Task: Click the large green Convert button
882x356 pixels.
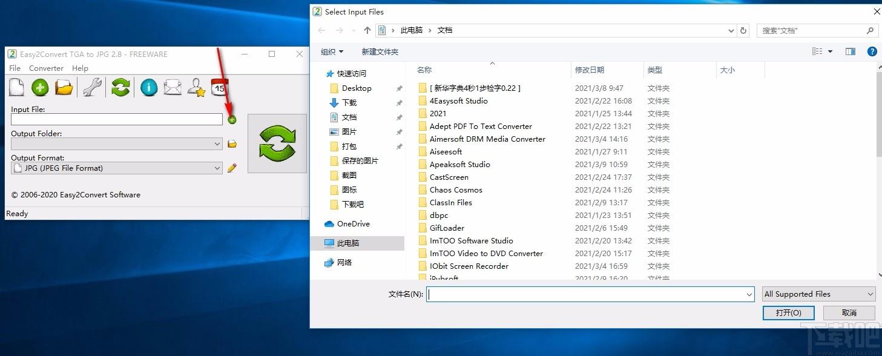Action: (x=277, y=143)
